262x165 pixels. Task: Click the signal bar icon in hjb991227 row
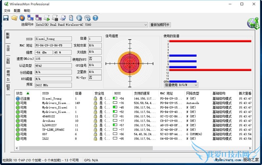click(x=115, y=125)
